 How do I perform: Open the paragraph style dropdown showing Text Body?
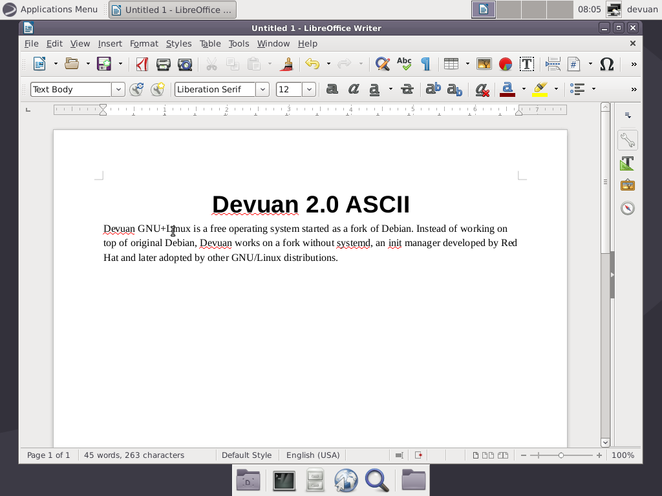[118, 89]
